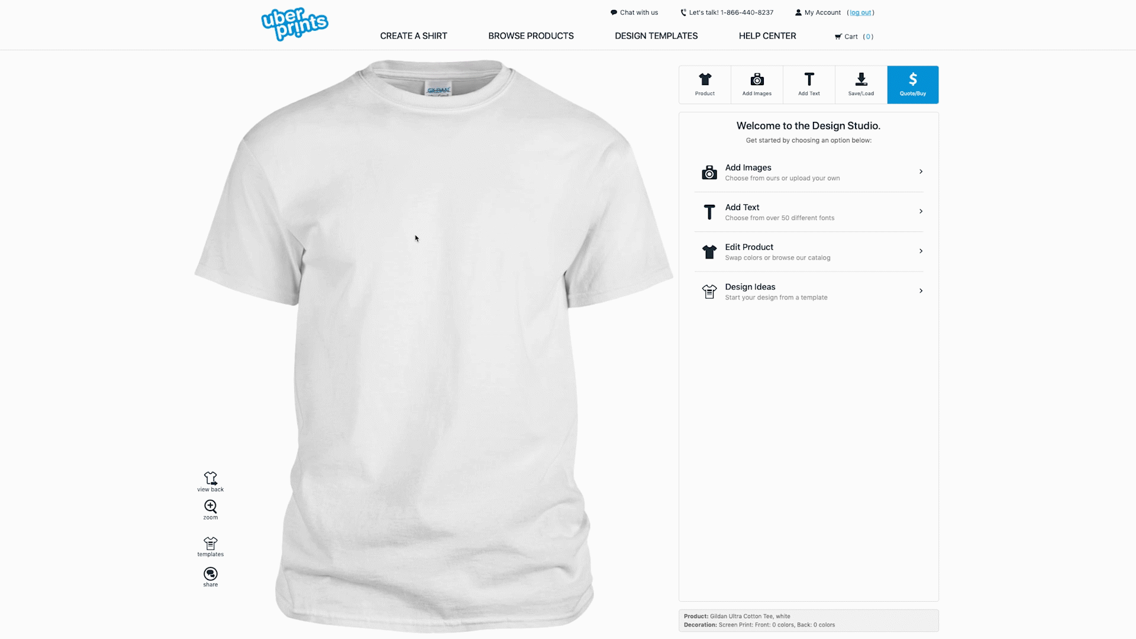This screenshot has height=639, width=1136.
Task: Click the Templates sidebar icon
Action: [210, 546]
